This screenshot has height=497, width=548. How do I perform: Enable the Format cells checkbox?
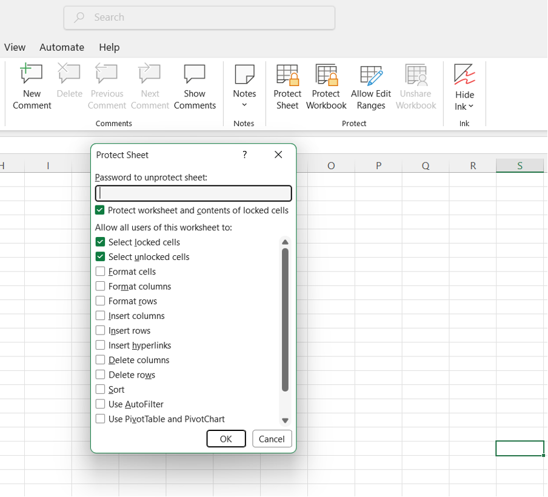coord(101,272)
